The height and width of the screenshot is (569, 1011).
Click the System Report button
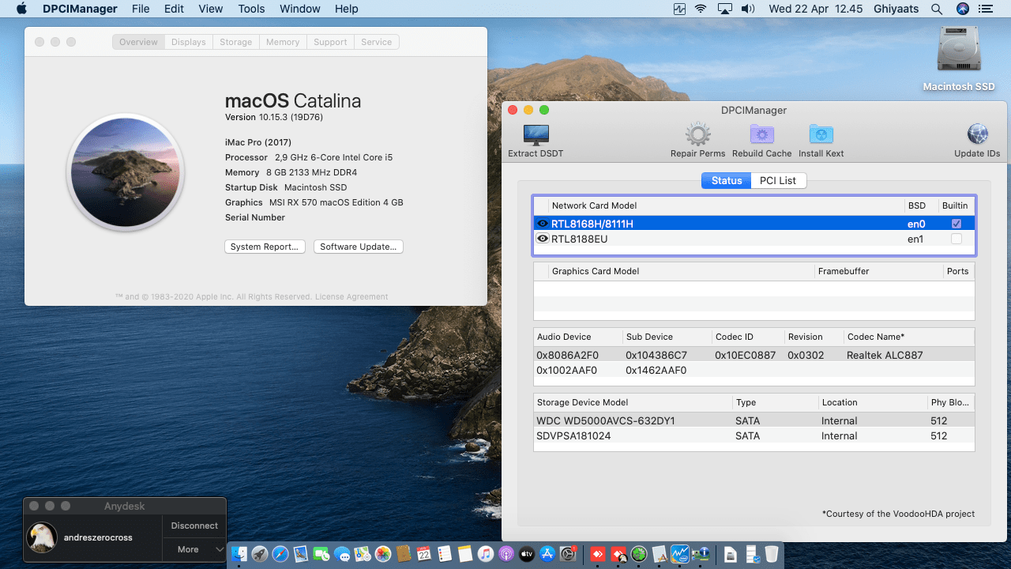265,247
